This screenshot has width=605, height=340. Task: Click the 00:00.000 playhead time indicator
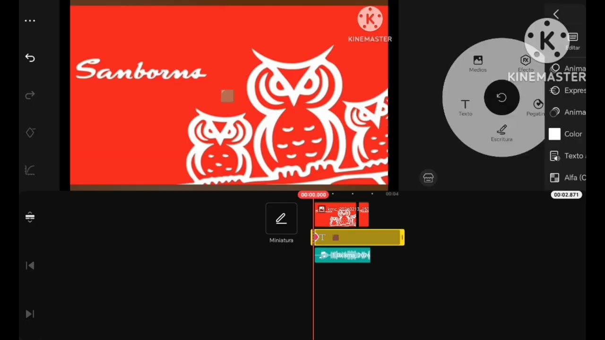(x=313, y=195)
